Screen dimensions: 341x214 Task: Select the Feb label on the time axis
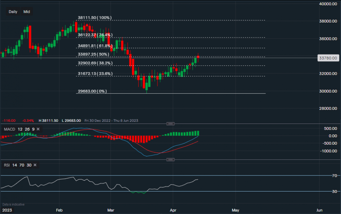pyautogui.click(x=59, y=210)
